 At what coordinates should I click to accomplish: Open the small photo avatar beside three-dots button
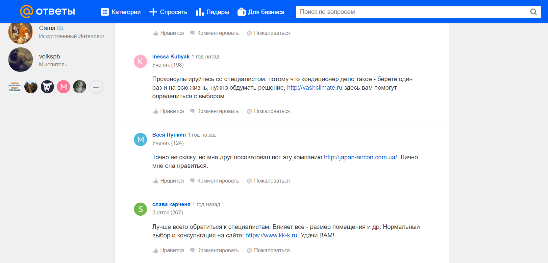pos(80,87)
